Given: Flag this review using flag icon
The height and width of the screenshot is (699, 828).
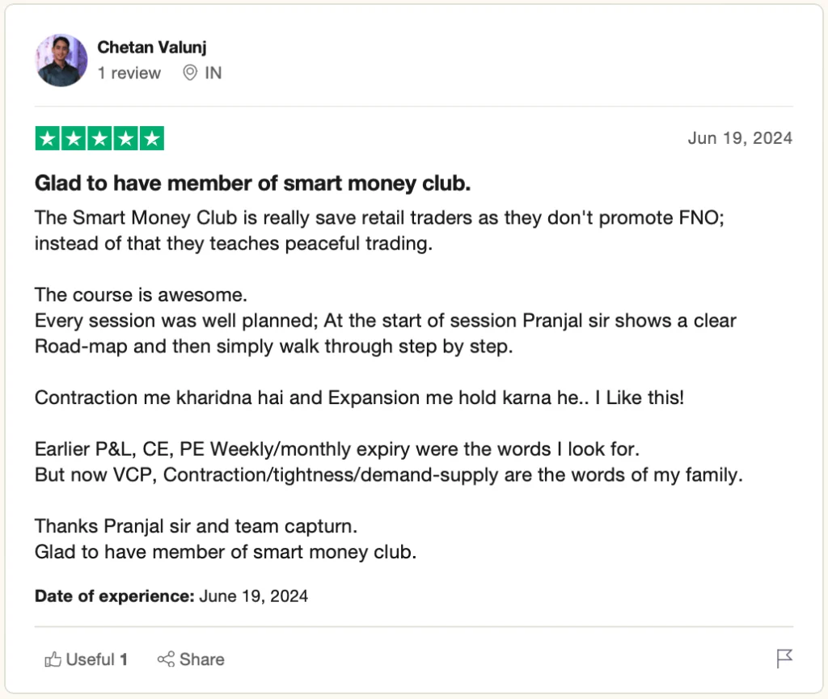Looking at the screenshot, I should pos(784,659).
